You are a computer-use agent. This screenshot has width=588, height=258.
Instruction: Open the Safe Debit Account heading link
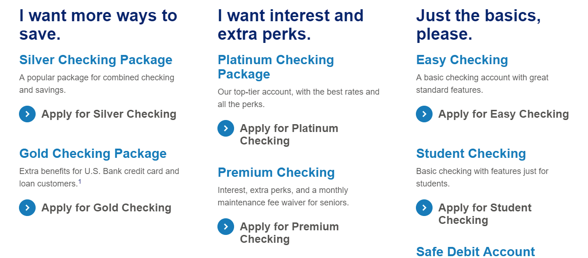[x=476, y=252]
